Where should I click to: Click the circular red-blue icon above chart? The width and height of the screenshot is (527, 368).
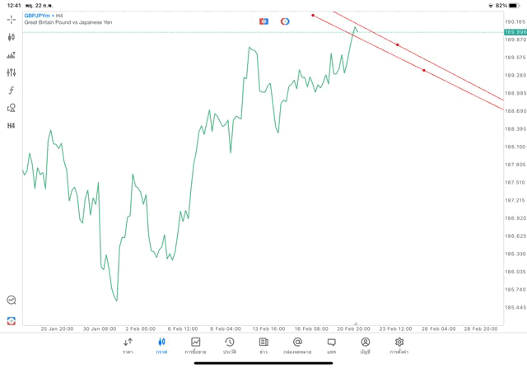(285, 21)
